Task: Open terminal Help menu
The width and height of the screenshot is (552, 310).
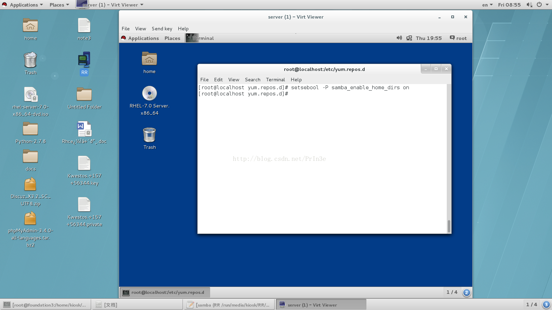Action: (296, 80)
